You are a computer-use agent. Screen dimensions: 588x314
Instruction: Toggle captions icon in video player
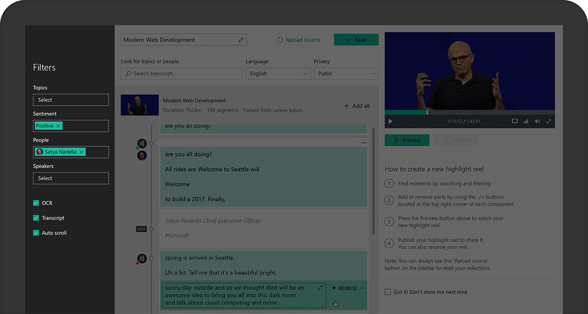tap(514, 121)
